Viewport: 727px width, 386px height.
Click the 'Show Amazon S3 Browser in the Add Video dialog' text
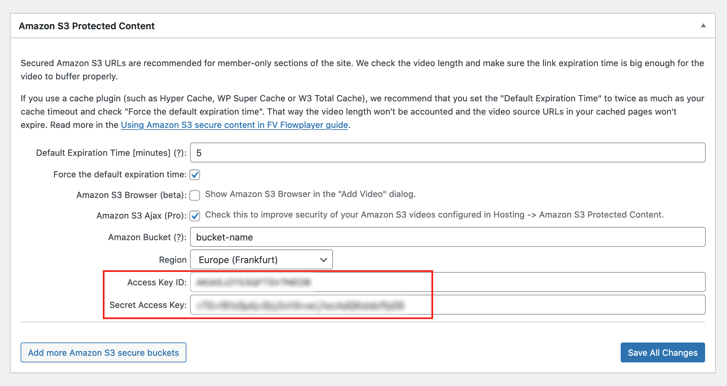click(x=310, y=194)
